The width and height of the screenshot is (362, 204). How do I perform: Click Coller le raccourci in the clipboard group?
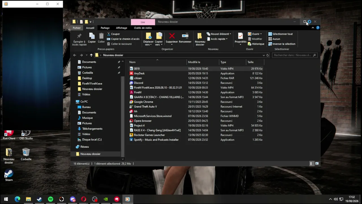(119, 44)
